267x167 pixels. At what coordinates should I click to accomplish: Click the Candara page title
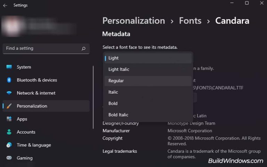coord(232,21)
